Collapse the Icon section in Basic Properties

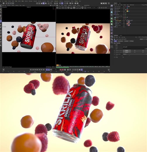[115, 45]
